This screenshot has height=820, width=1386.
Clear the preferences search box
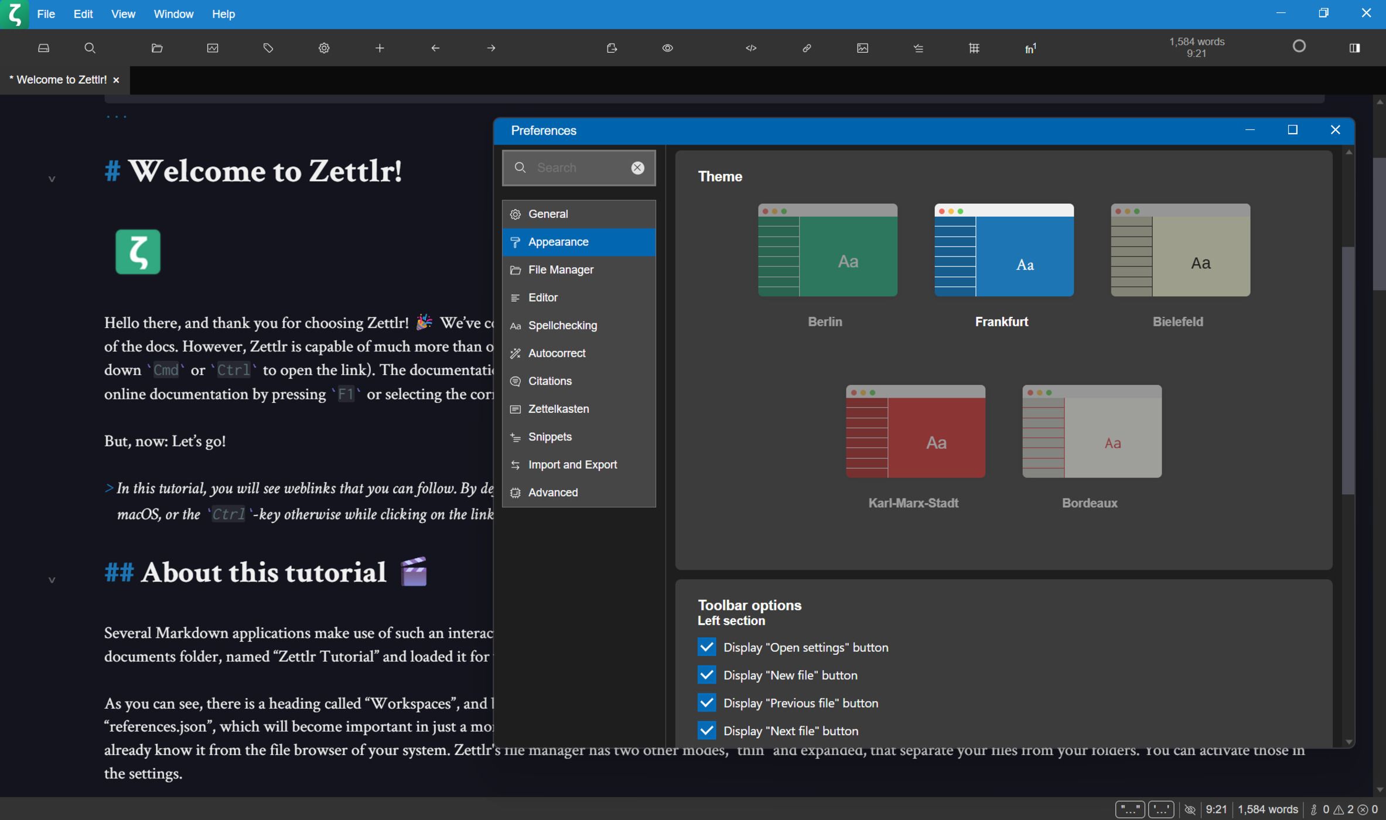point(637,168)
